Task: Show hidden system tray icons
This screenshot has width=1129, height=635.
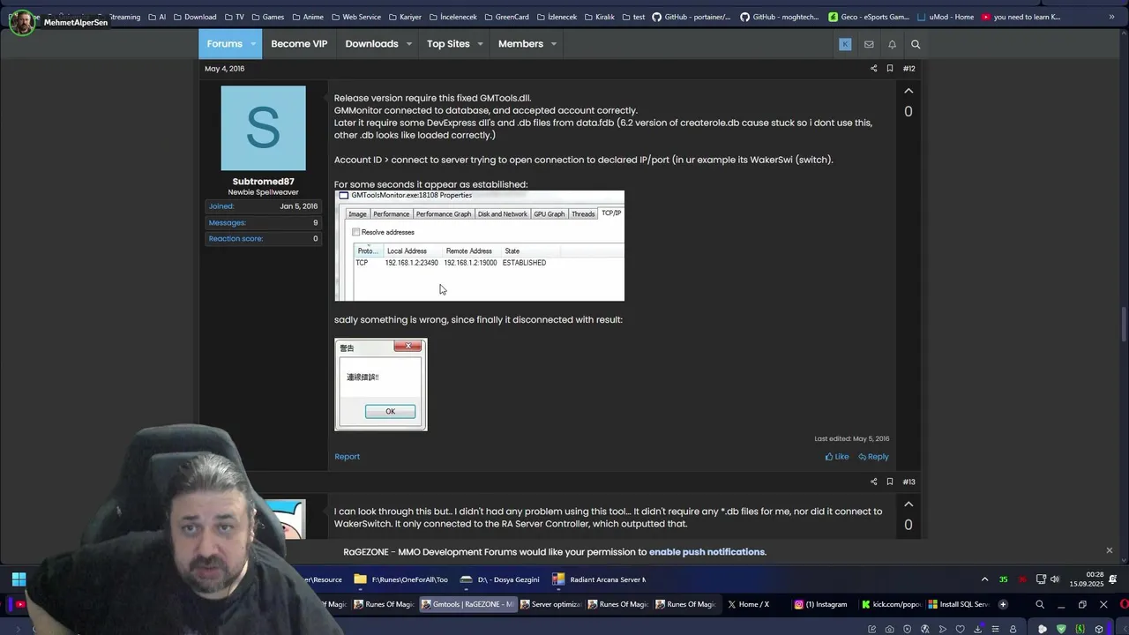Action: click(984, 579)
